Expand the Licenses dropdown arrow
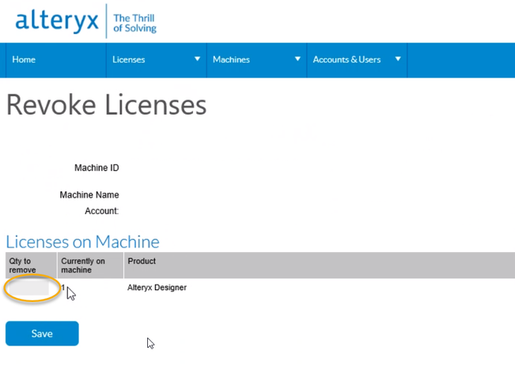The image size is (515, 366). pos(197,59)
